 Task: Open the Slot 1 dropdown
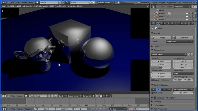[x=62, y=96]
